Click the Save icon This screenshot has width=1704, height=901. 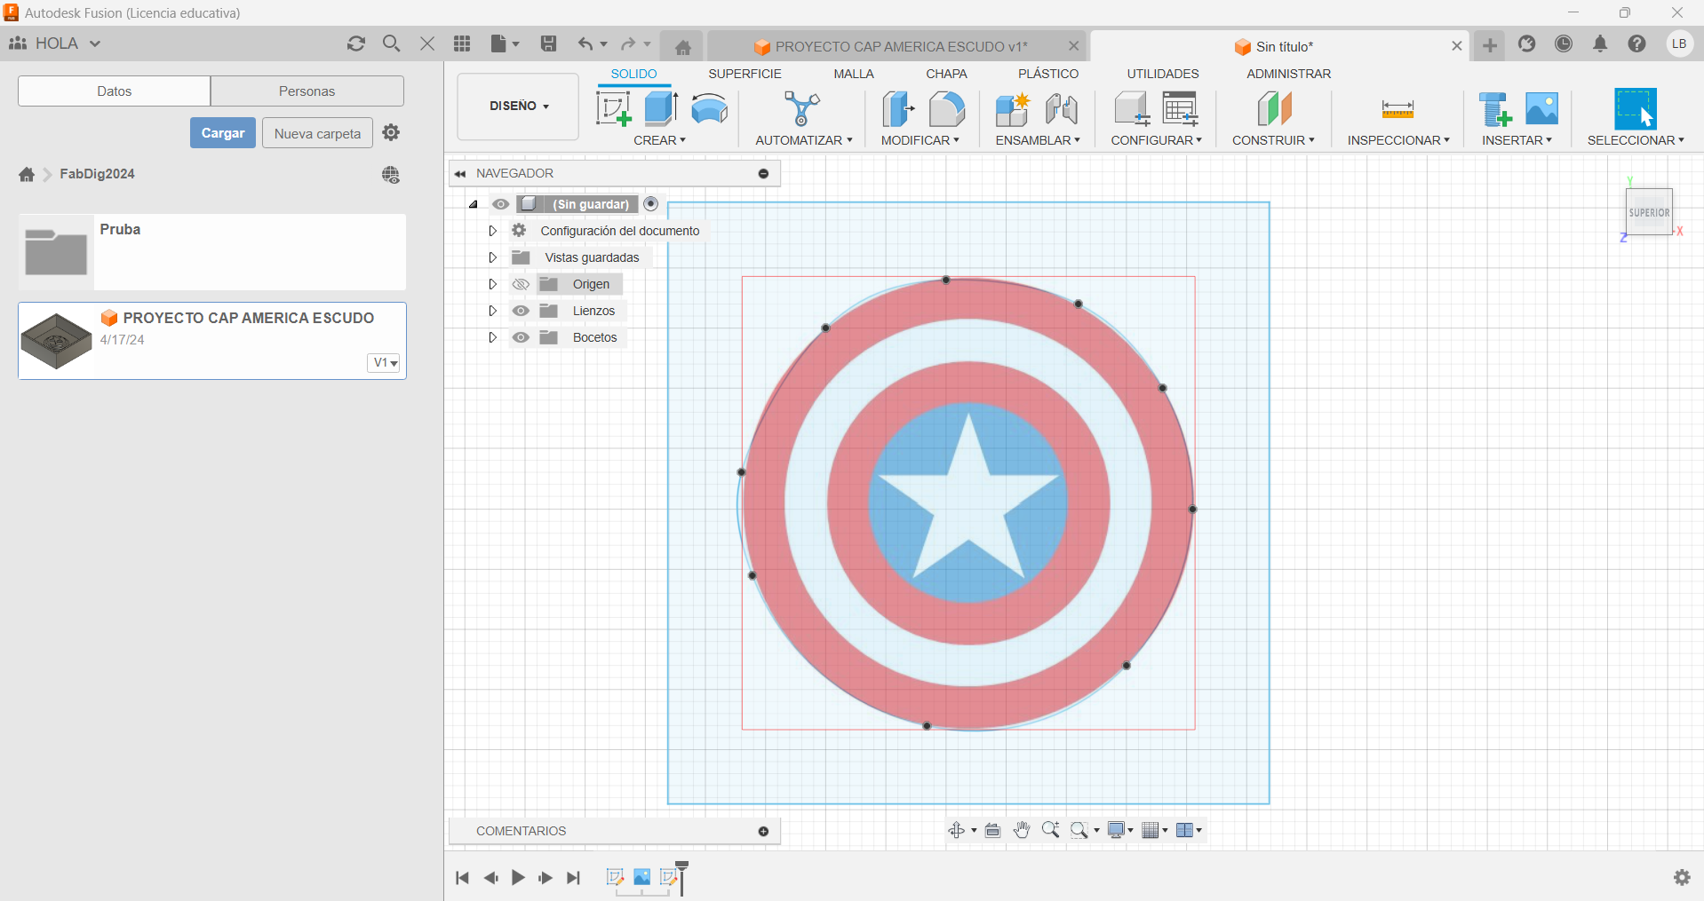pos(548,43)
